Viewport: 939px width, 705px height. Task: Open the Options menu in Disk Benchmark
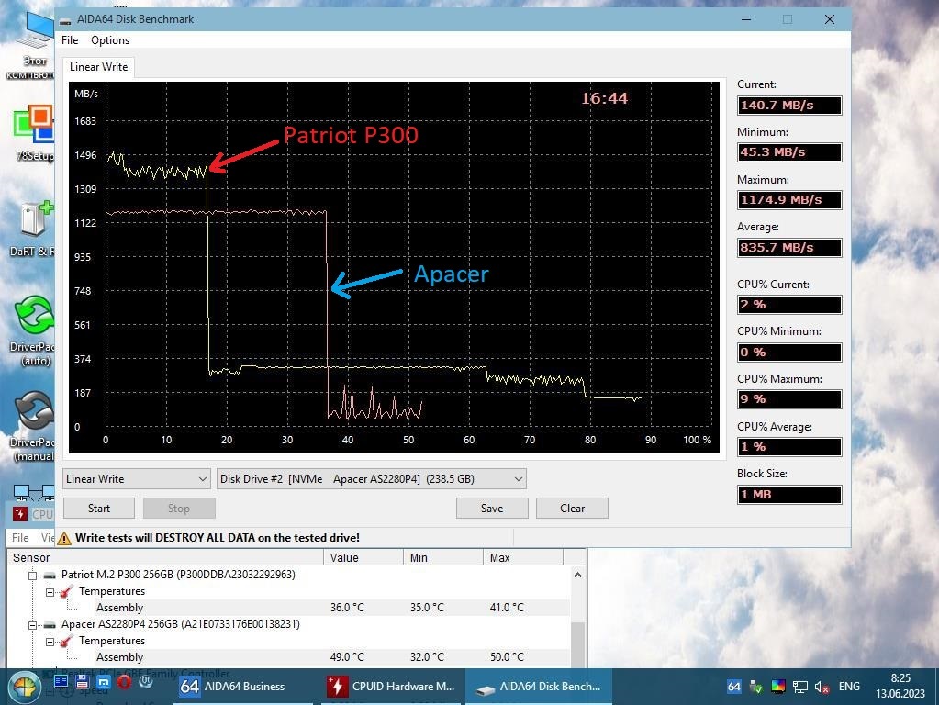(x=110, y=40)
